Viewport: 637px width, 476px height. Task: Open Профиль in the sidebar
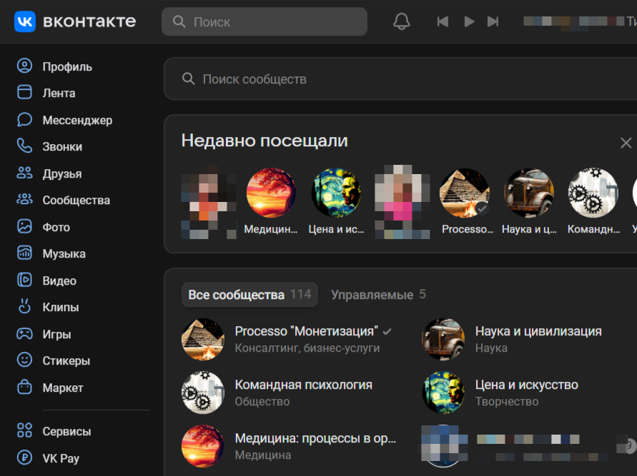tap(67, 66)
